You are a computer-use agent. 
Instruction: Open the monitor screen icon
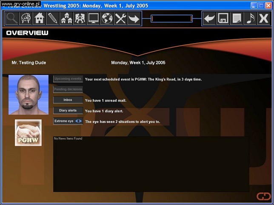pyautogui.click(x=93, y=19)
